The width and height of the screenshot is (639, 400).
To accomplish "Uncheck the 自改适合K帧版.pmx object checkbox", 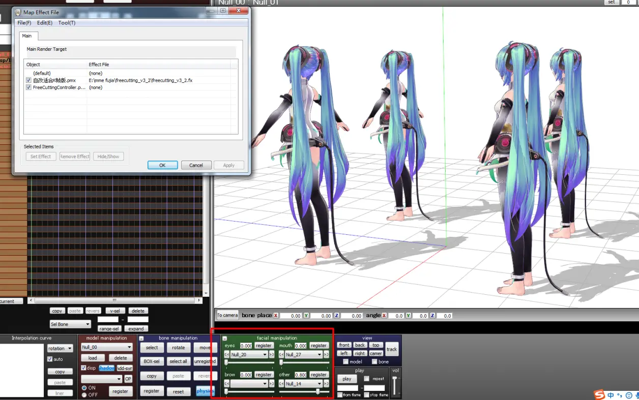I will (28, 80).
